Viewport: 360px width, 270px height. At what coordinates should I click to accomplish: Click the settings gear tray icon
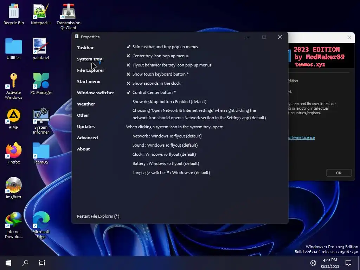(x=313, y=263)
